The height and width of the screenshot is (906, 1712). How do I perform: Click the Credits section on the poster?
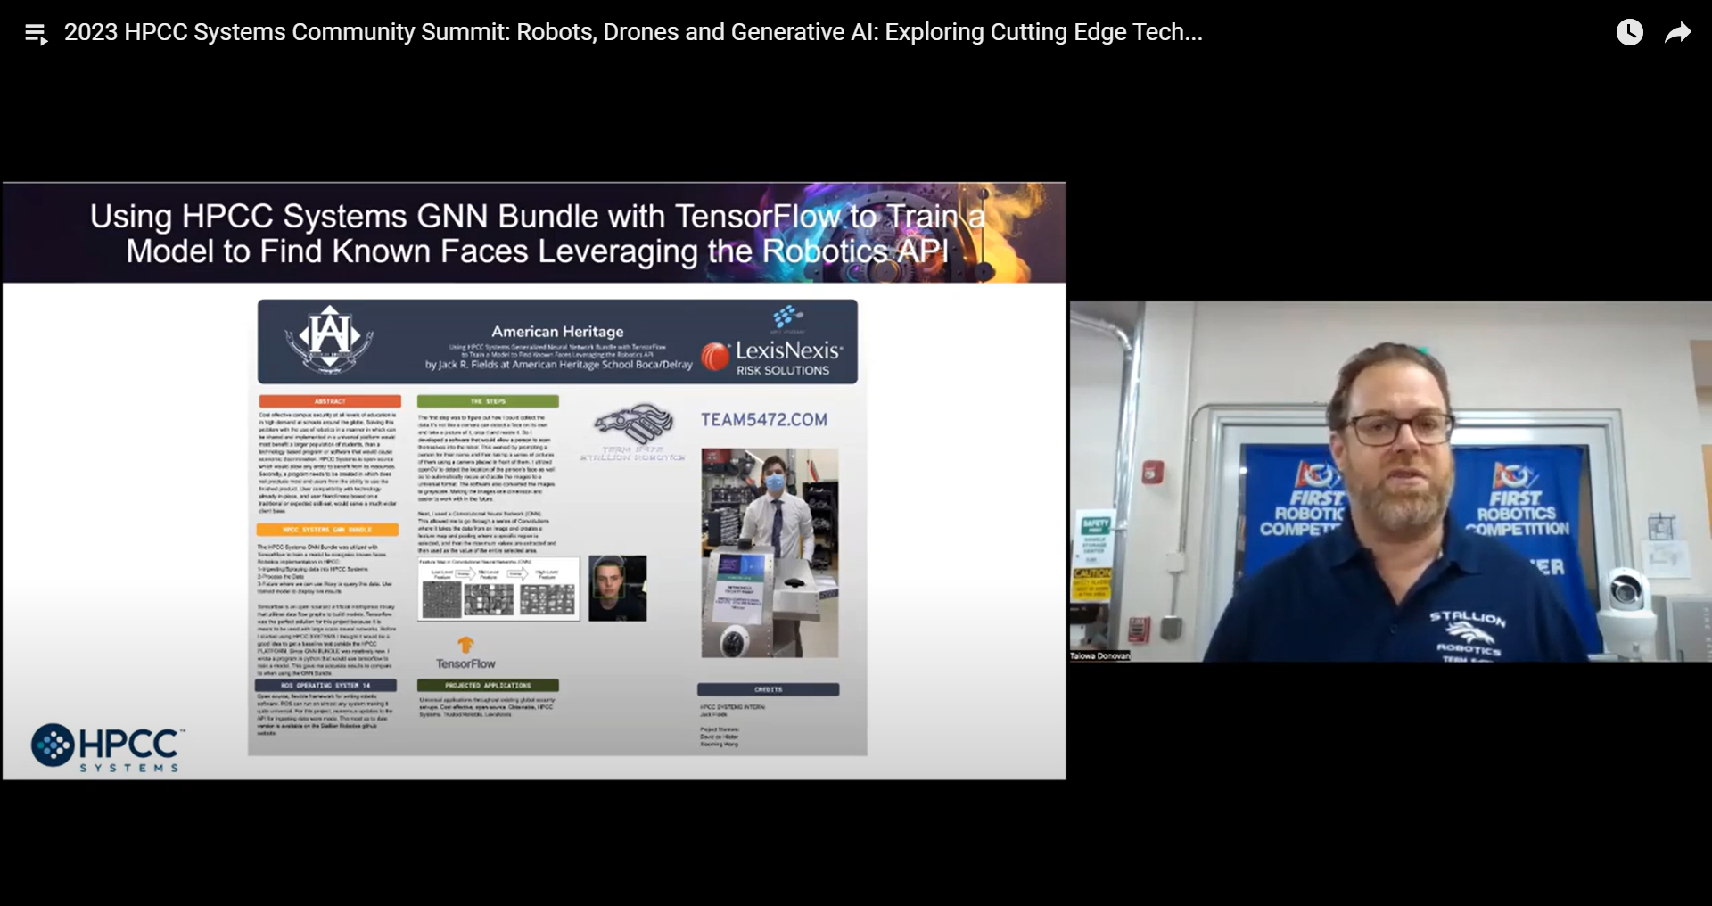pyautogui.click(x=770, y=689)
